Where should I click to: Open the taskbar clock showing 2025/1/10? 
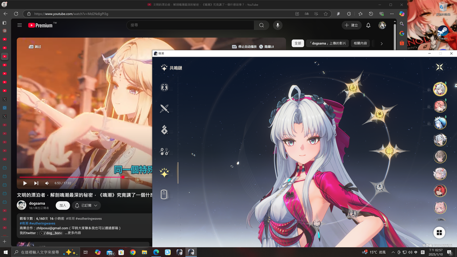click(x=436, y=253)
